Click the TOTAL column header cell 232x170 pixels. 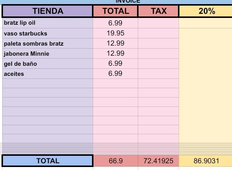115,11
